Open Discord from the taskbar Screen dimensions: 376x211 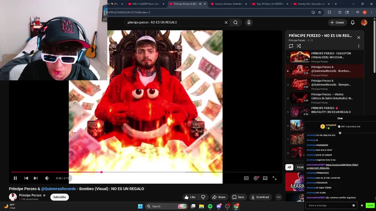[219, 206]
